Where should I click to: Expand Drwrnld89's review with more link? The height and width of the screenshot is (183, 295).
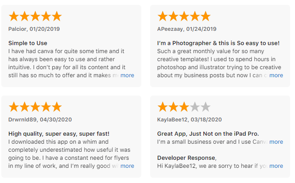[x=127, y=166]
